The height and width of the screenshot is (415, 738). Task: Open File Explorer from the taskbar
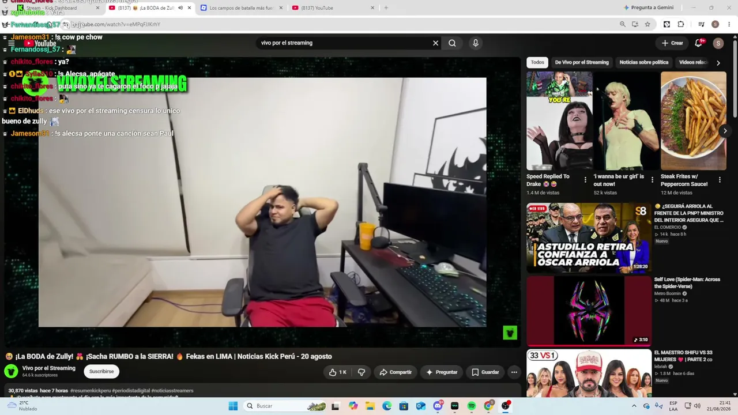point(370,406)
